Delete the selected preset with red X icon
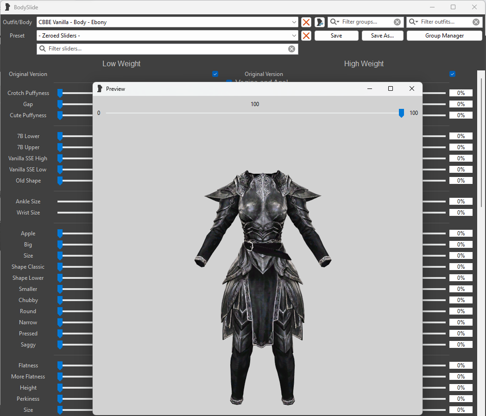This screenshot has width=486, height=416. (x=306, y=36)
